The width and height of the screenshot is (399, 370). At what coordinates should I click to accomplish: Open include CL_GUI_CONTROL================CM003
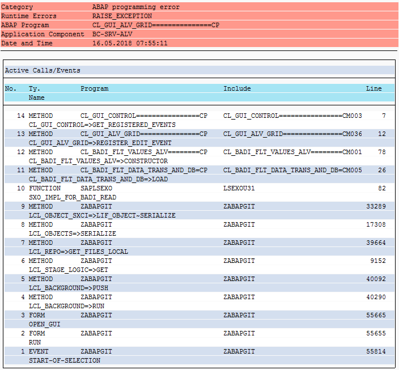[x=292, y=116]
